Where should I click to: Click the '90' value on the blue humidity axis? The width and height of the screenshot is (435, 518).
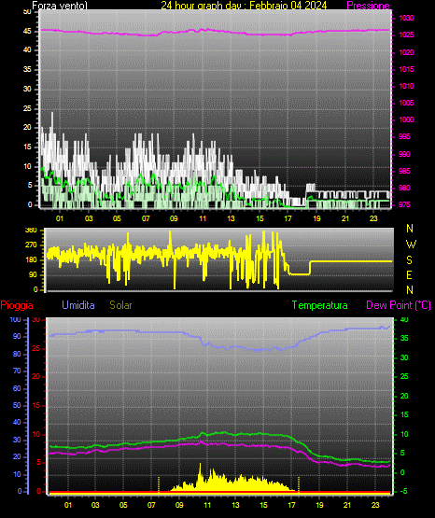[x=17, y=336]
